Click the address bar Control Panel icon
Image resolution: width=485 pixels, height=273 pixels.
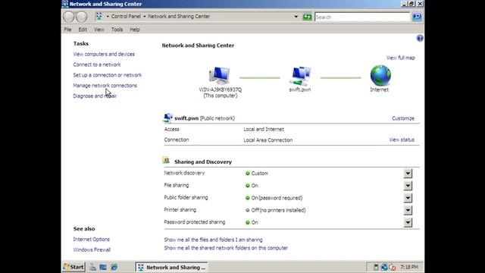coord(99,17)
